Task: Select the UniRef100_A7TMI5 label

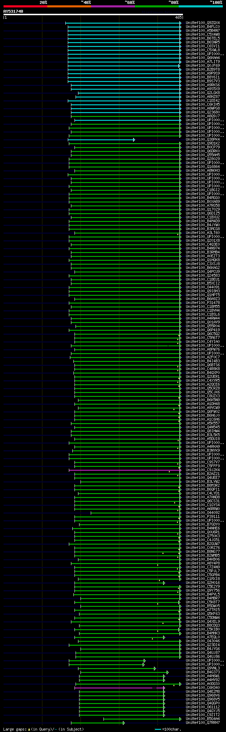Action: pos(203,610)
